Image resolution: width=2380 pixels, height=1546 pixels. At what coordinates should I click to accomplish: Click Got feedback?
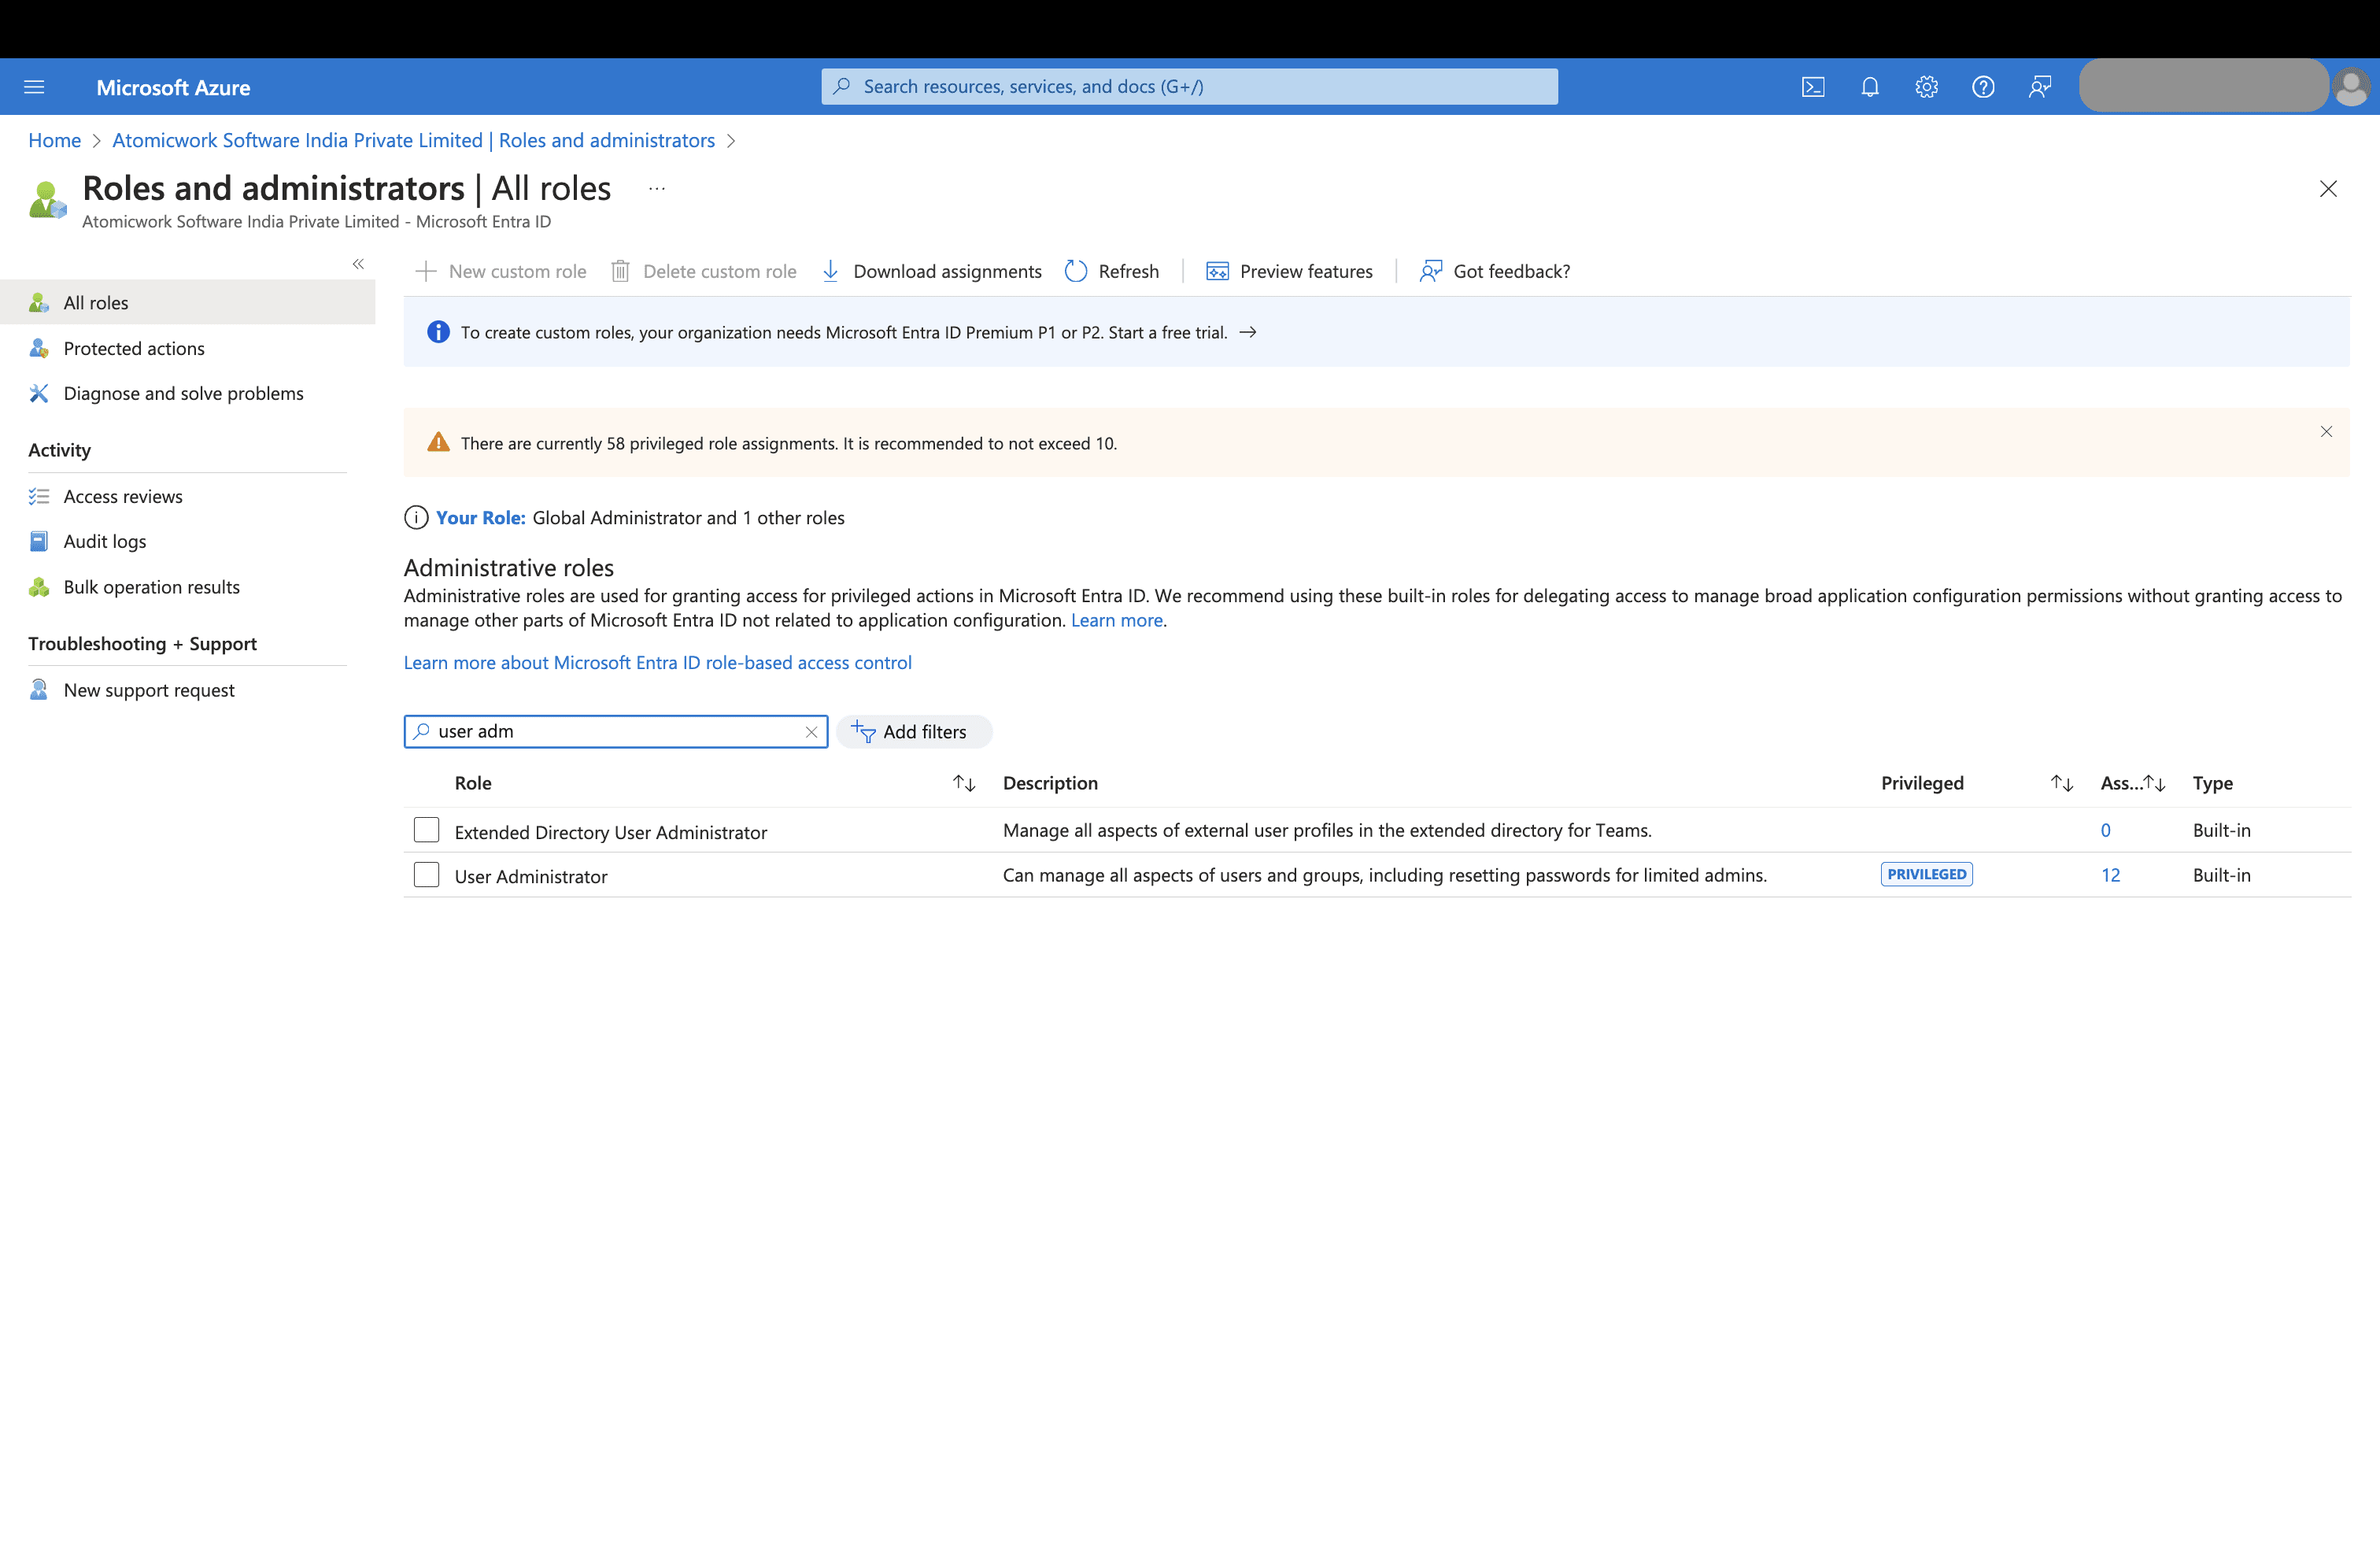(x=1495, y=271)
